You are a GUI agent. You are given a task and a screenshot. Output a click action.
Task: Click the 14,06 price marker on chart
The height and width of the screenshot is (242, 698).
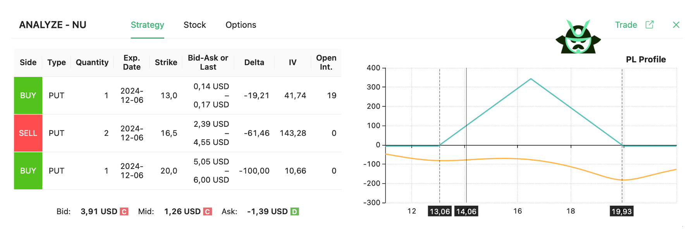tap(466, 211)
